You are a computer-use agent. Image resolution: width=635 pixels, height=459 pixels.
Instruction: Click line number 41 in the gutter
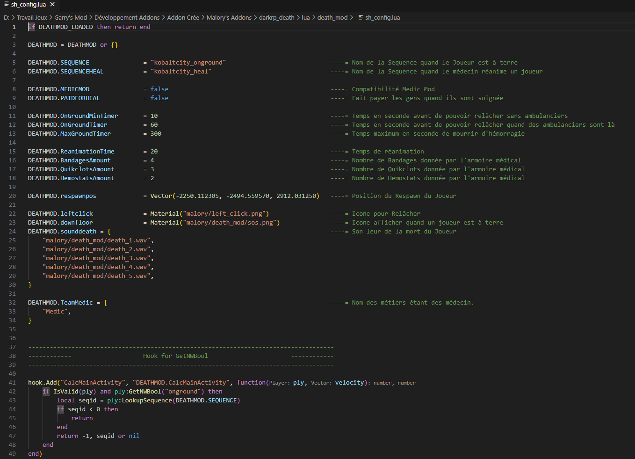[12, 382]
